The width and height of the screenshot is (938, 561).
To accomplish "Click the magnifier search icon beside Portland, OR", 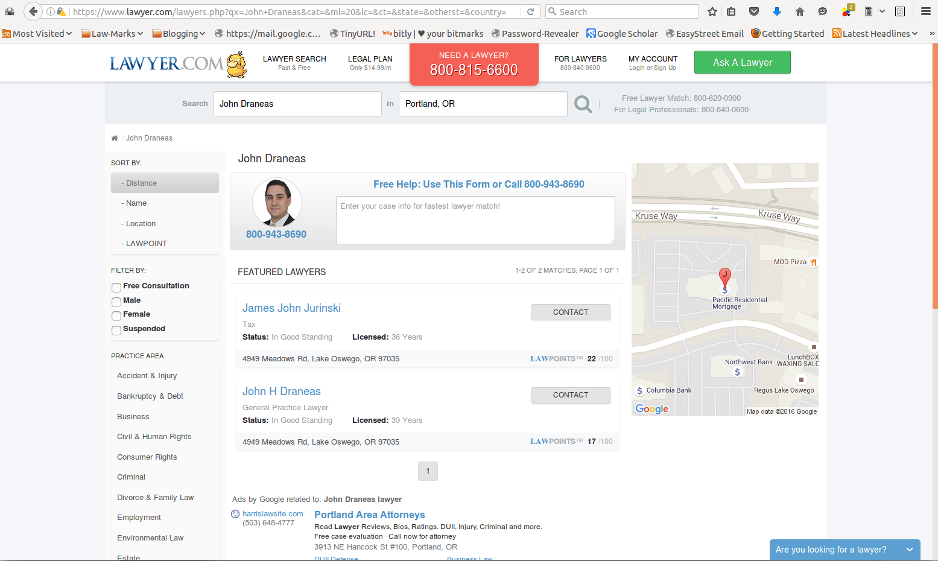I will pos(583,104).
